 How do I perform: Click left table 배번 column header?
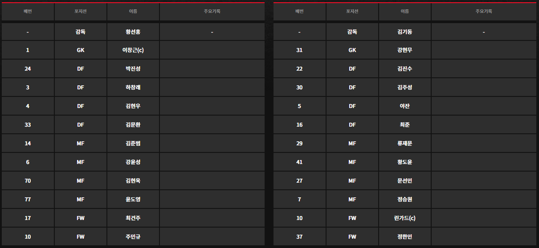point(28,12)
